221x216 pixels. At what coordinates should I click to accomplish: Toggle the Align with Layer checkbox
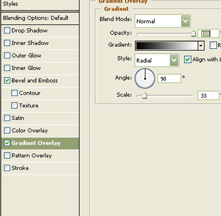(187, 59)
